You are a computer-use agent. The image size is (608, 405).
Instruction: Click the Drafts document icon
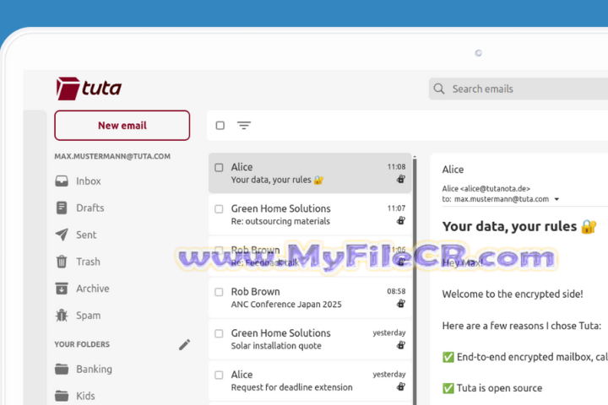(x=62, y=208)
